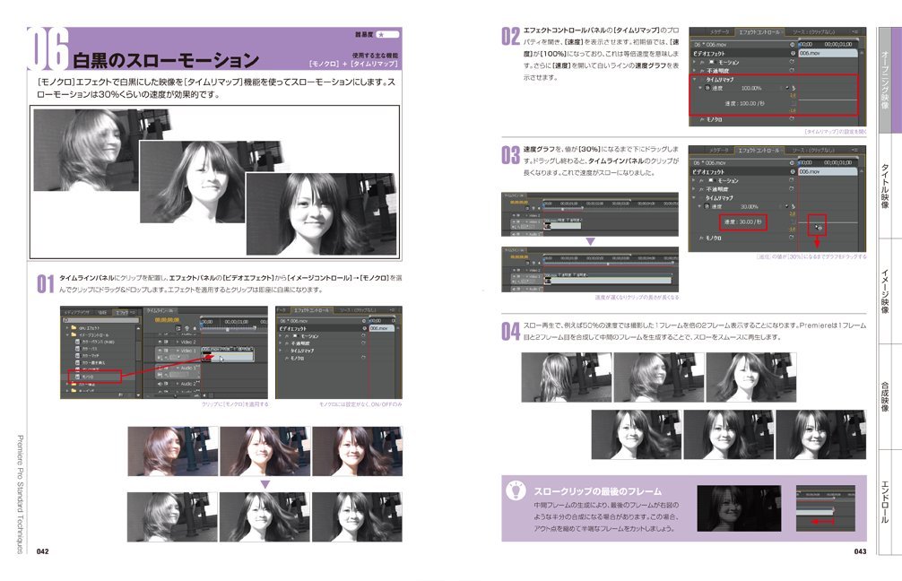This screenshot has width=902, height=581.
Task: Click the reset icon beside モーション effect
Action: (794, 62)
